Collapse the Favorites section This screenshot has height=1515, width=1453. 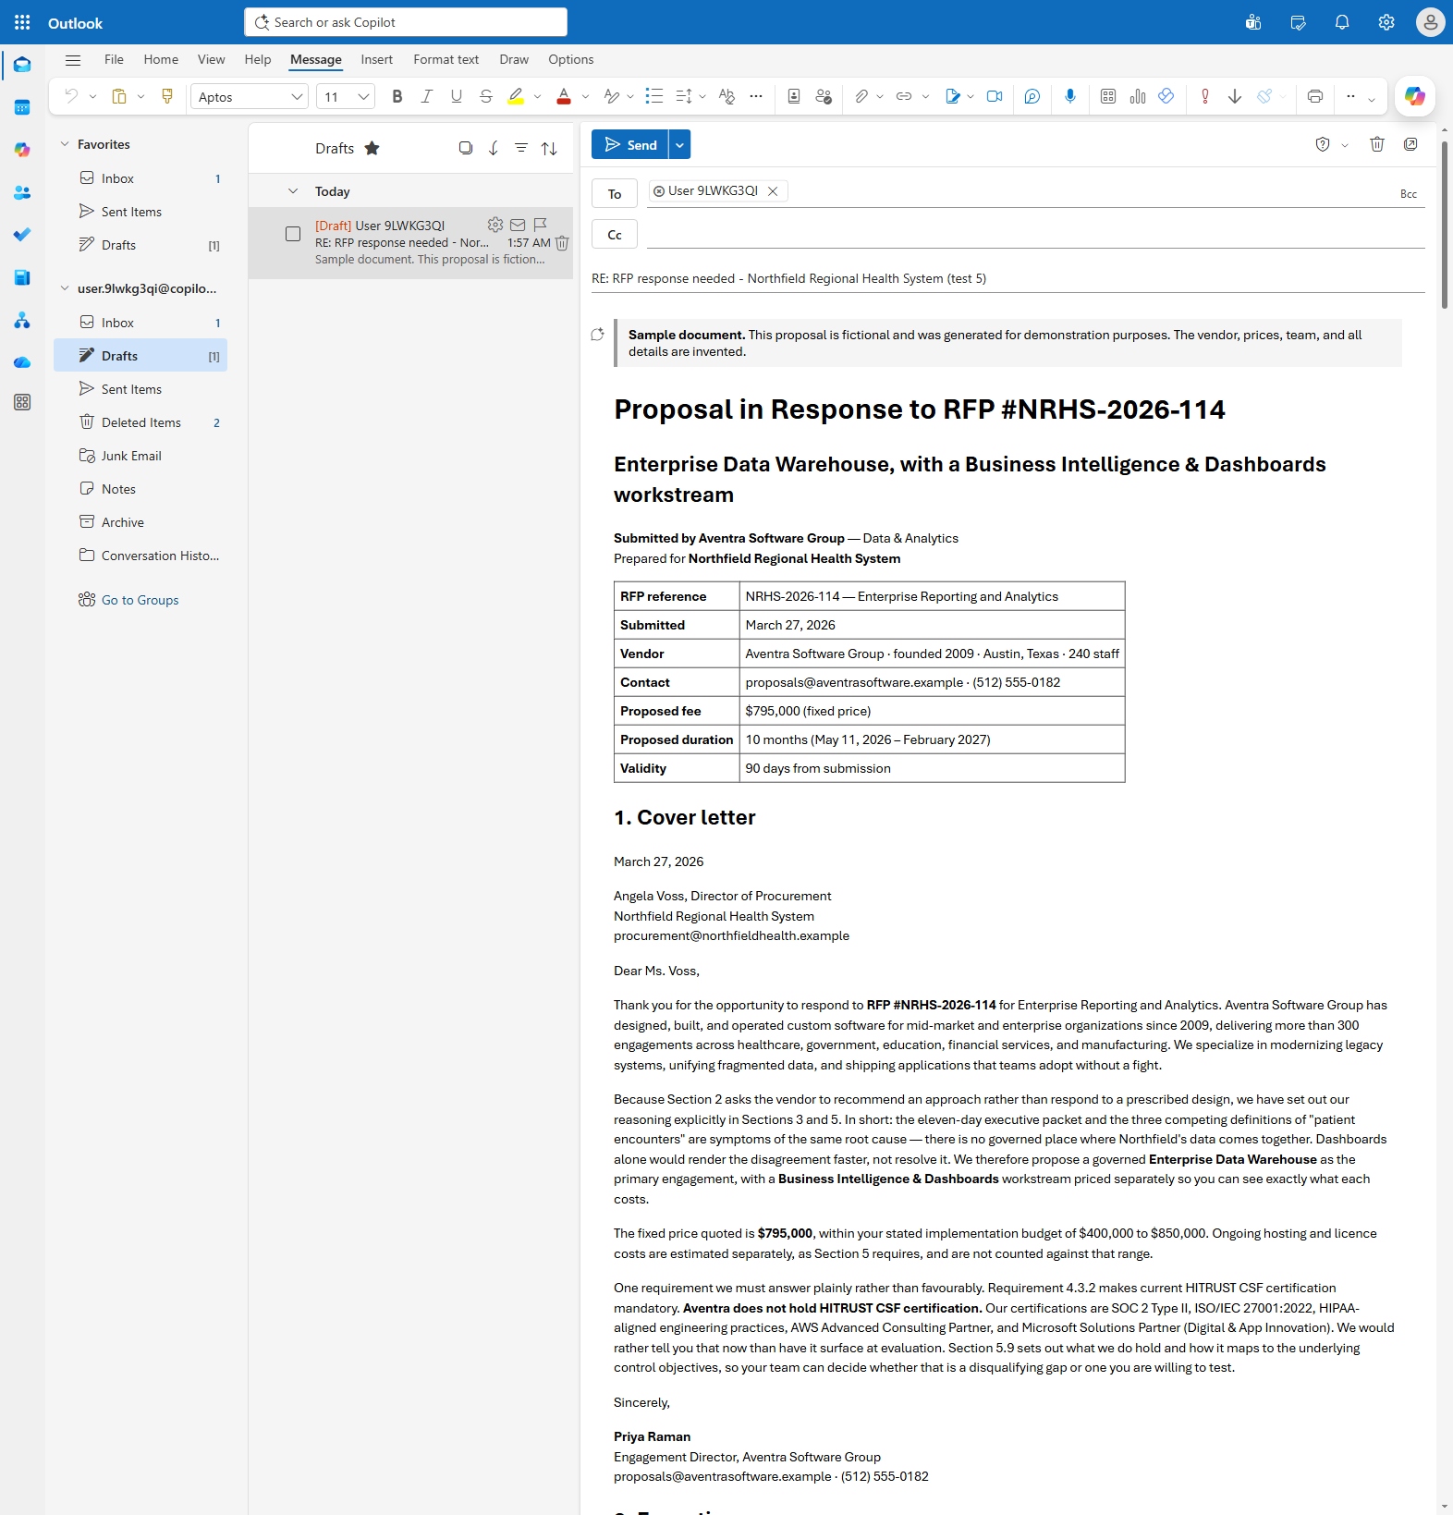[65, 144]
